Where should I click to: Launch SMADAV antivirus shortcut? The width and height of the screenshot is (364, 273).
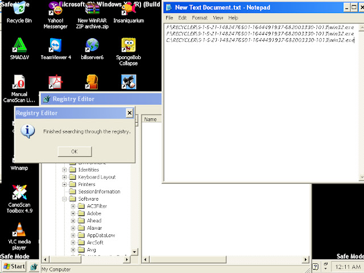click(19, 48)
